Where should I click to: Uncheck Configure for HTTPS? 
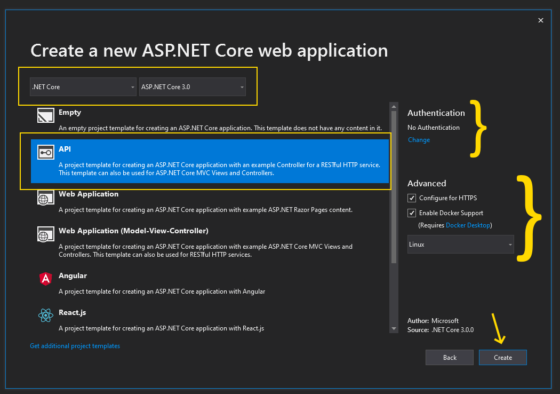point(412,198)
